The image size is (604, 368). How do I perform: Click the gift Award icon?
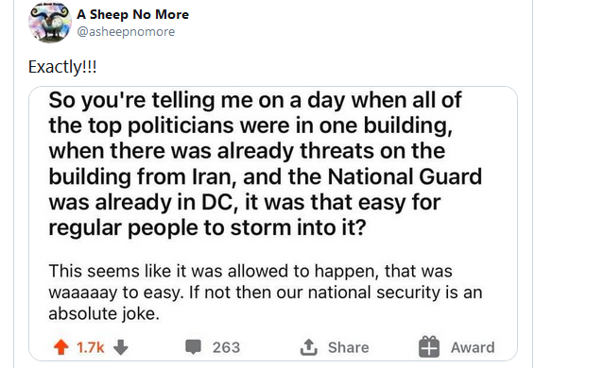[429, 347]
